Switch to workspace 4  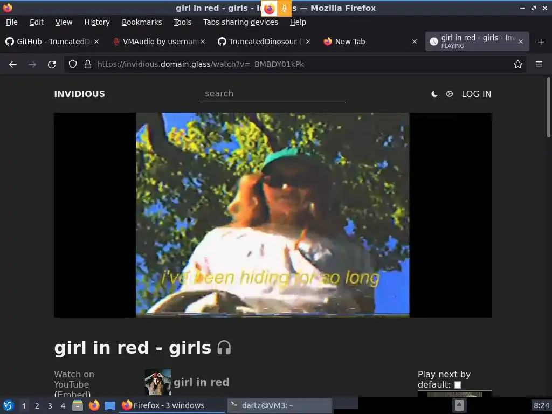coord(63,405)
